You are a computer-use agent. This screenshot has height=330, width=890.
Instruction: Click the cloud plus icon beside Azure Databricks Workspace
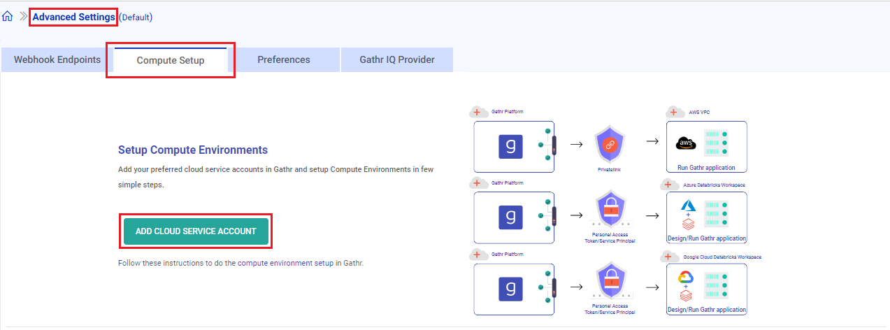669,185
